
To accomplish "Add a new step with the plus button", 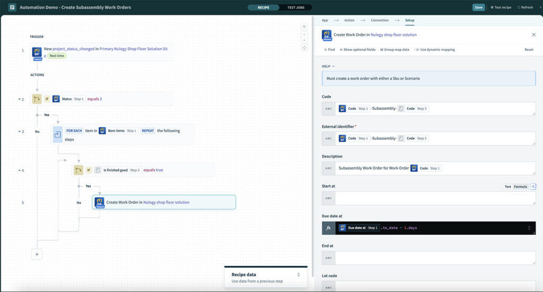I will point(37,254).
